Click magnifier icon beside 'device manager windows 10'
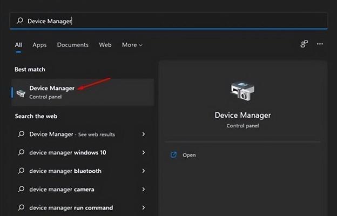The width and height of the screenshot is (337, 216). (x=21, y=152)
